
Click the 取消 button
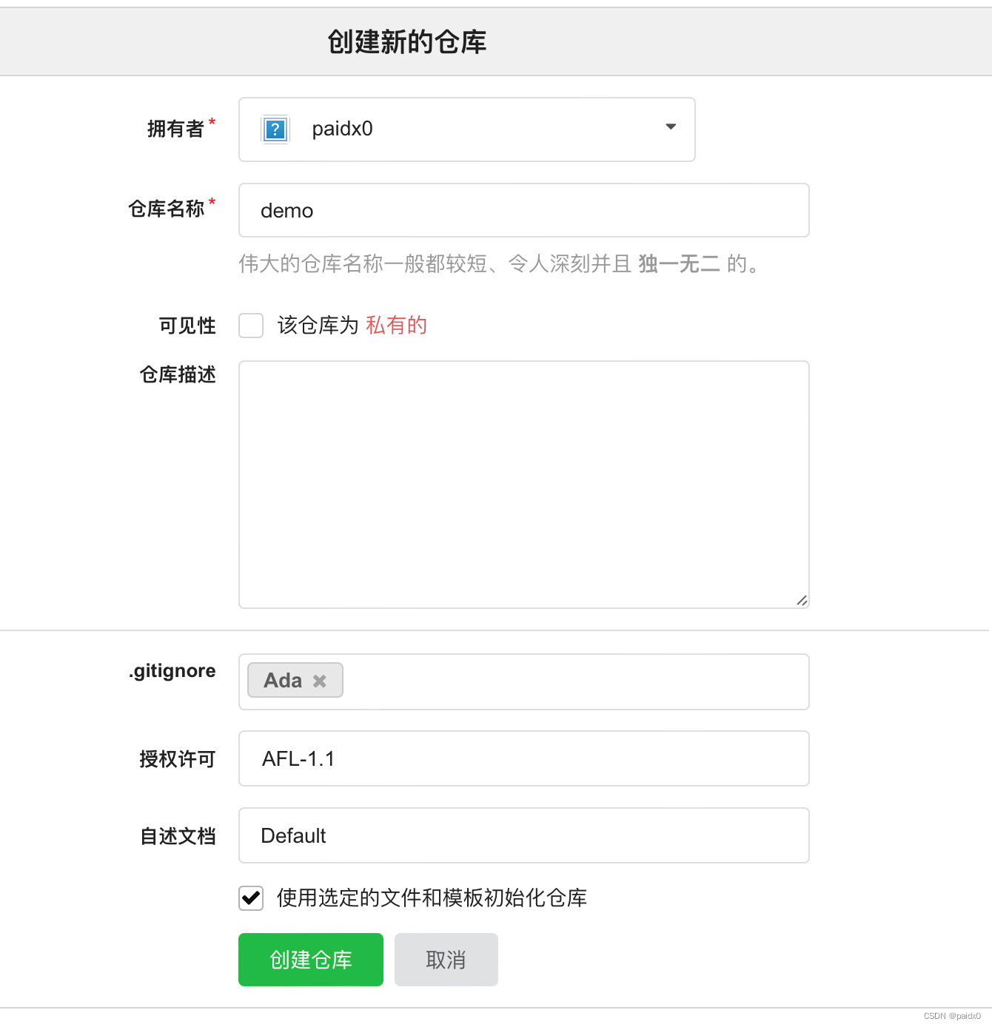446,960
